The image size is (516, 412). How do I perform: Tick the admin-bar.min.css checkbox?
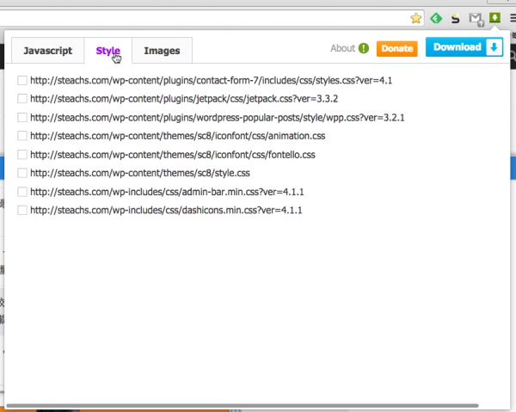pyautogui.click(x=22, y=192)
